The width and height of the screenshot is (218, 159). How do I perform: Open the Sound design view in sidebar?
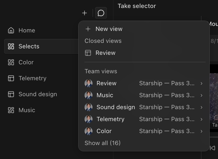point(41,94)
